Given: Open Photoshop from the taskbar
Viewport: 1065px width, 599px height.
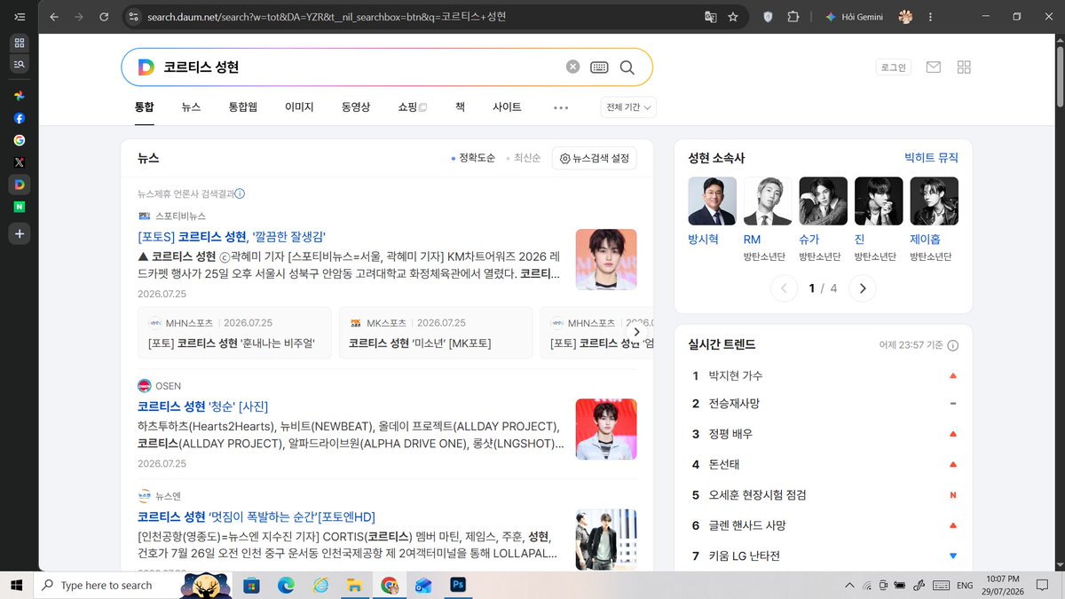Looking at the screenshot, I should point(459,585).
